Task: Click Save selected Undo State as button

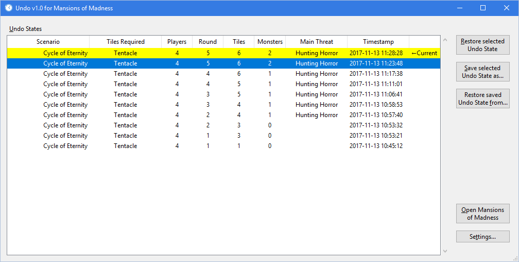Action: click(x=482, y=72)
